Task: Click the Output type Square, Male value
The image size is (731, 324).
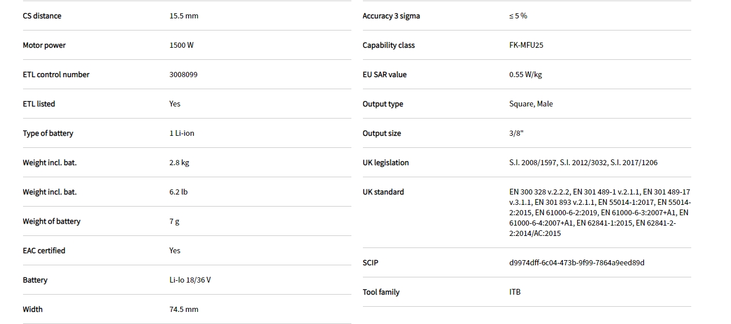Action: pyautogui.click(x=531, y=104)
